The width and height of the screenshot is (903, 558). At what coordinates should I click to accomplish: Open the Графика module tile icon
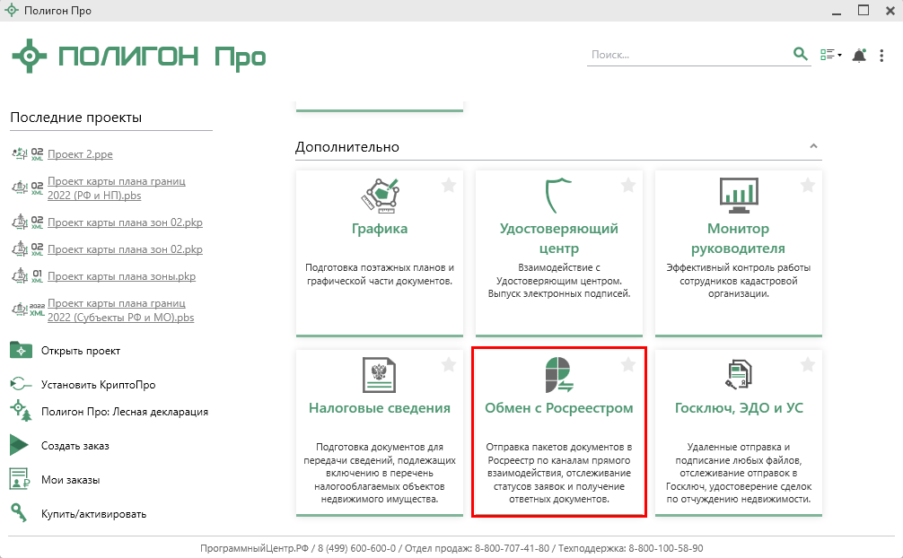click(379, 193)
